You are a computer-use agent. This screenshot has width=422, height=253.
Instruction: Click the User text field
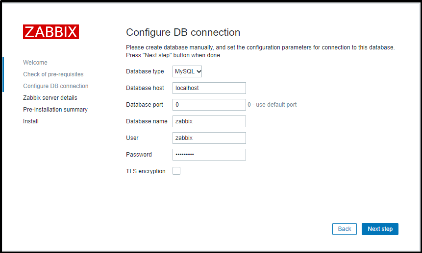(209, 138)
